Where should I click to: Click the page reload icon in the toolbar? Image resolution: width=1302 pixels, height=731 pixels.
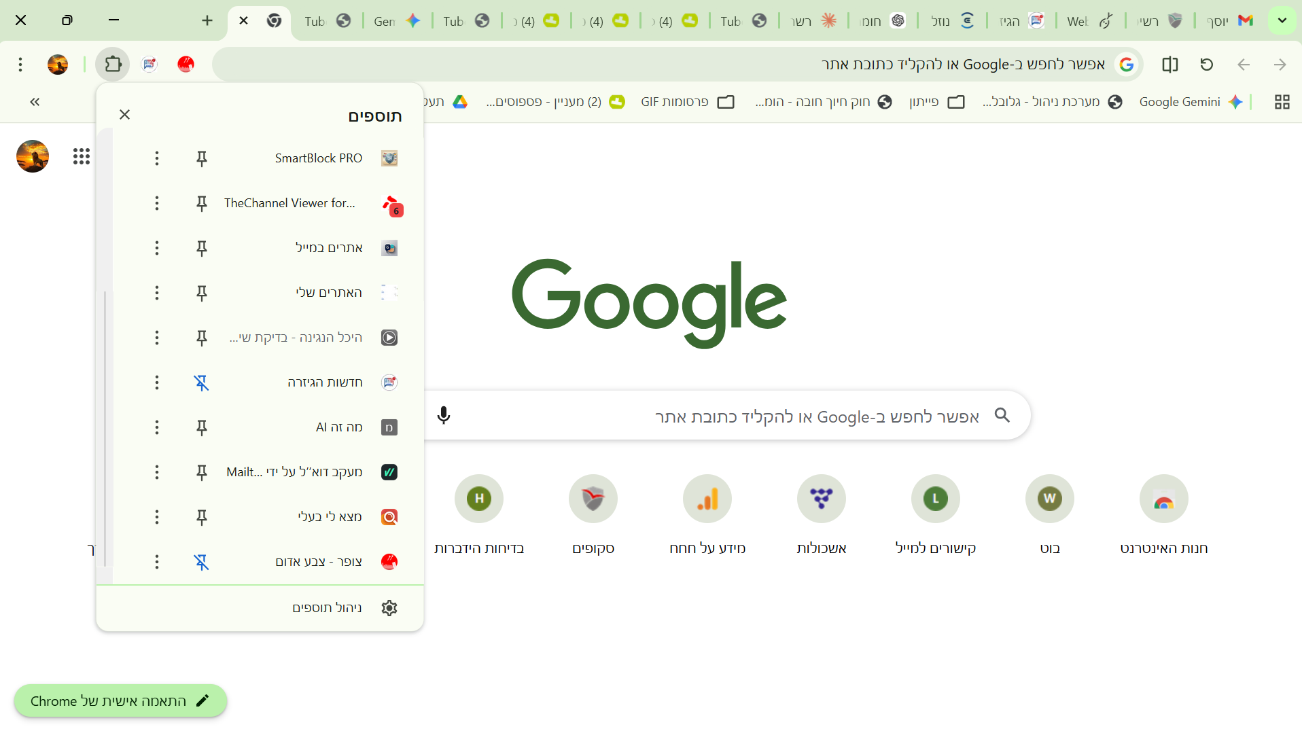click(1206, 65)
